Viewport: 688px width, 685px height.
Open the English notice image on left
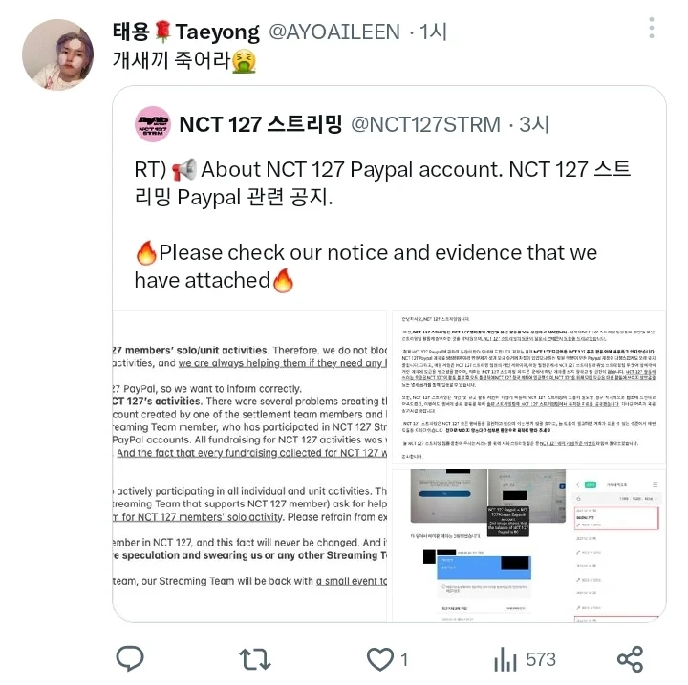(x=249, y=466)
